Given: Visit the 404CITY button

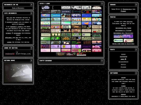Looking at the screenshot, I should (76, 15).
